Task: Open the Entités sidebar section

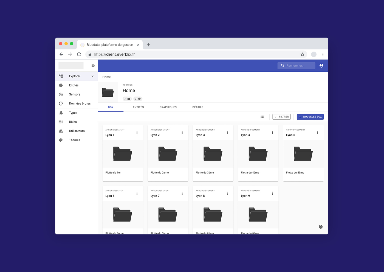Action: [x=74, y=85]
